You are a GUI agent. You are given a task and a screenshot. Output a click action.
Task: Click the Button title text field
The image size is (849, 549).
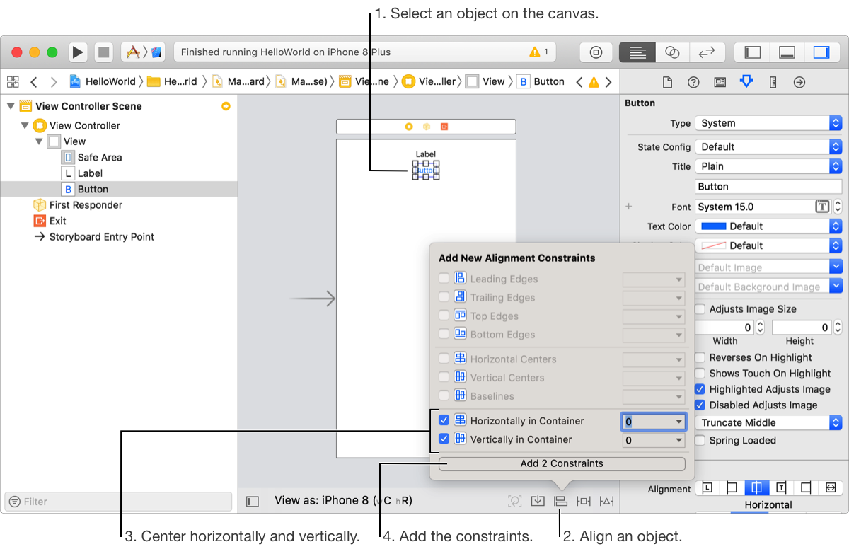click(768, 187)
